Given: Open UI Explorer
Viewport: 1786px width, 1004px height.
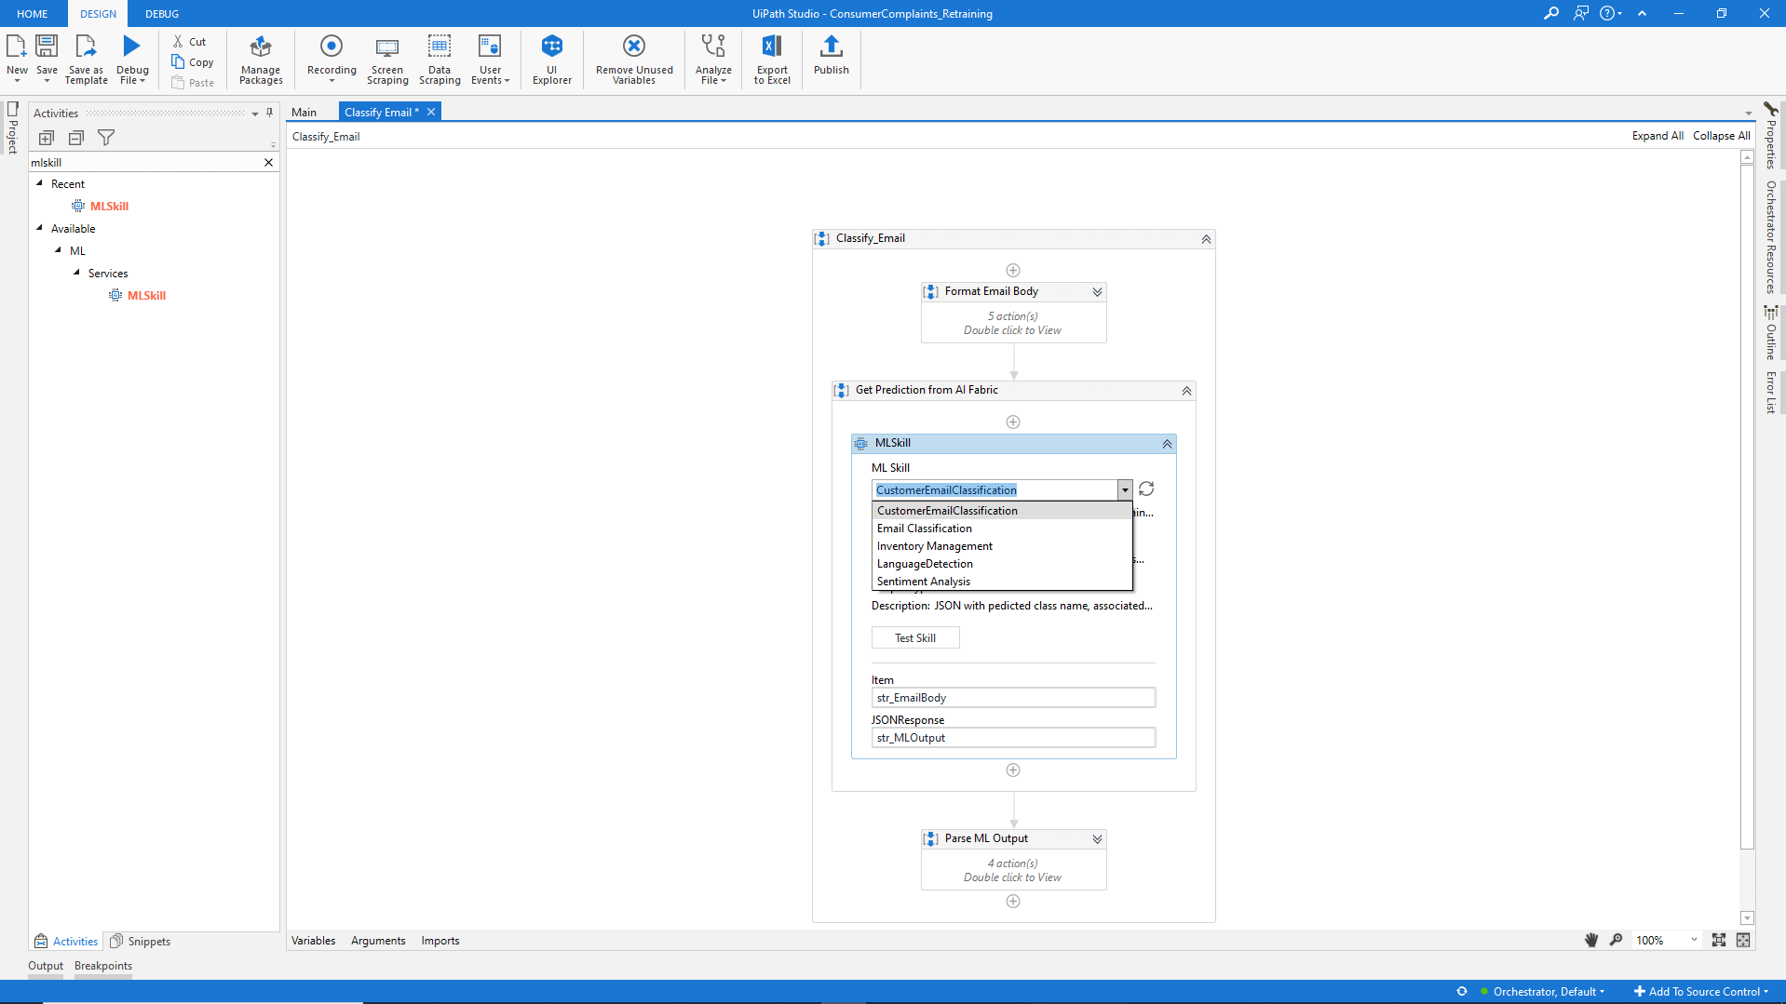Looking at the screenshot, I should pos(552,60).
